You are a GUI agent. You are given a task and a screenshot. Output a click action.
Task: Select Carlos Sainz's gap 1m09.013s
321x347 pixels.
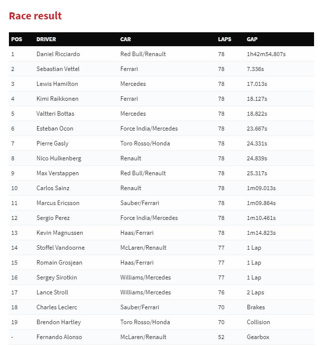tap(261, 188)
